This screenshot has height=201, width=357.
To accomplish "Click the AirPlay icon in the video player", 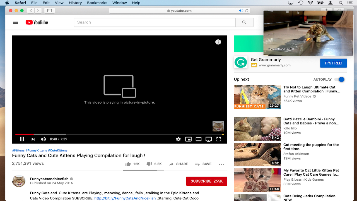I will click(x=209, y=139).
